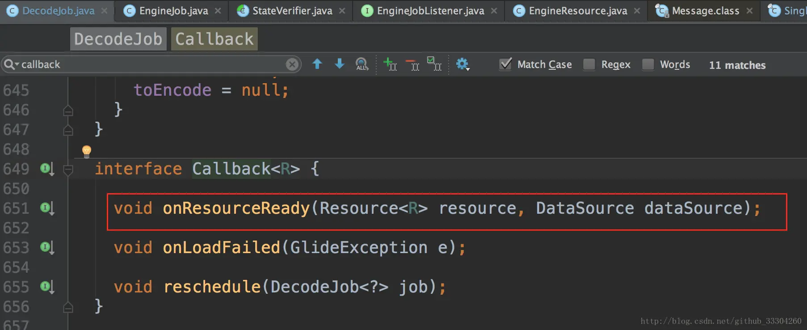Click line number 649 in gutter

(x=16, y=169)
